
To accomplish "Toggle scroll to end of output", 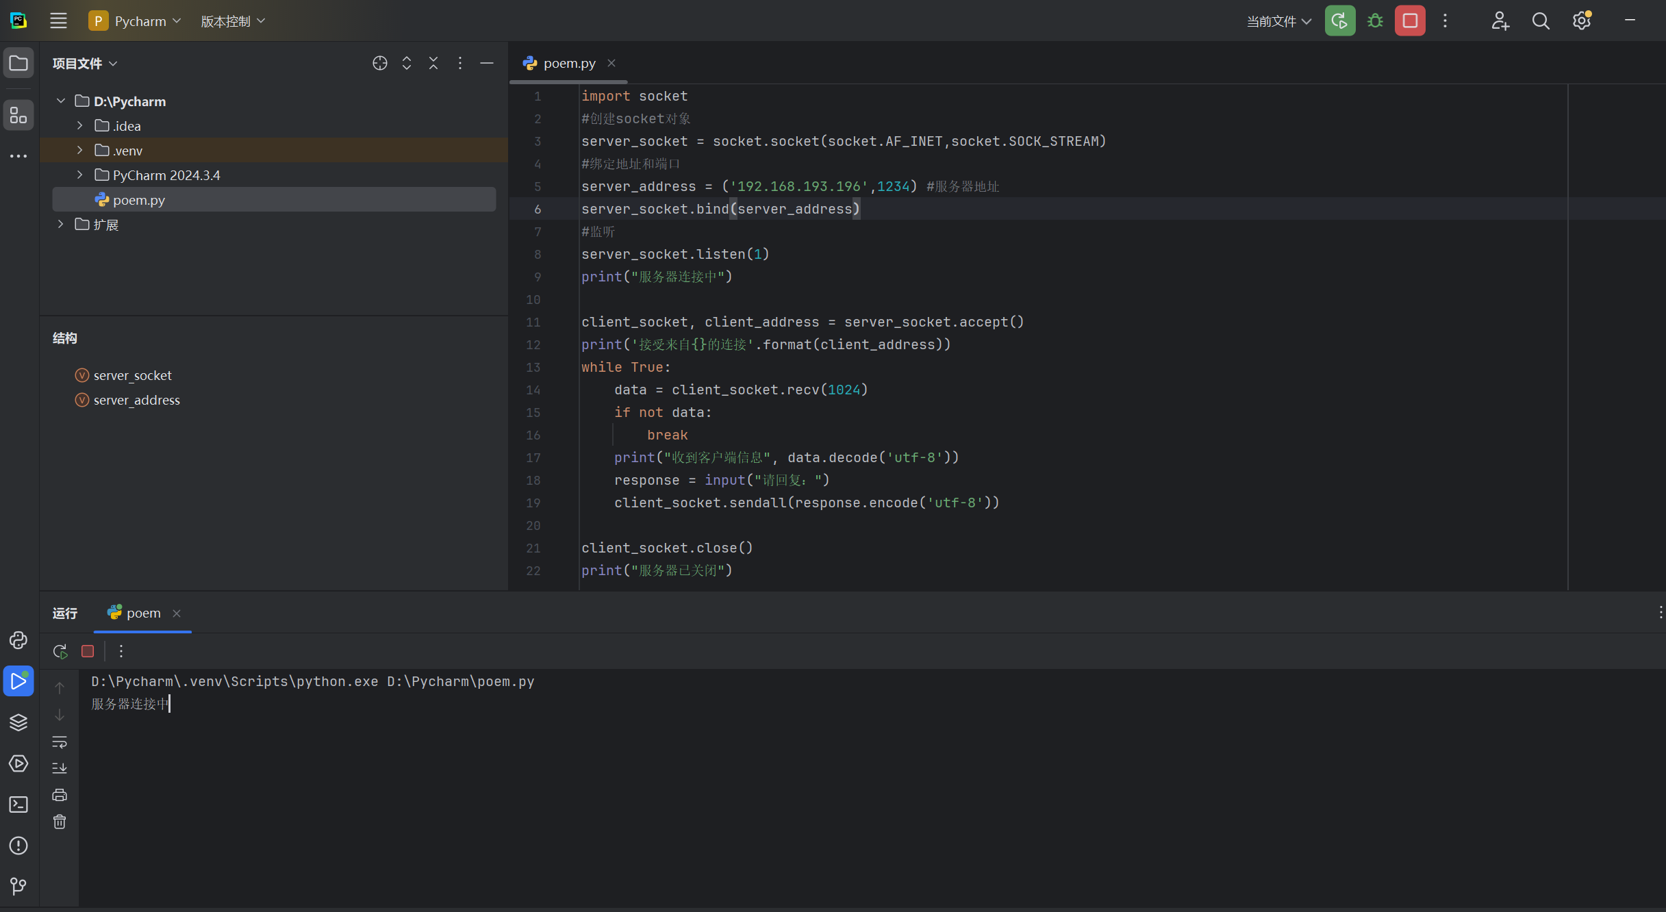I will click(x=60, y=768).
